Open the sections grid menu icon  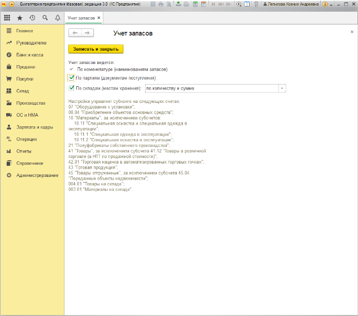click(x=7, y=18)
